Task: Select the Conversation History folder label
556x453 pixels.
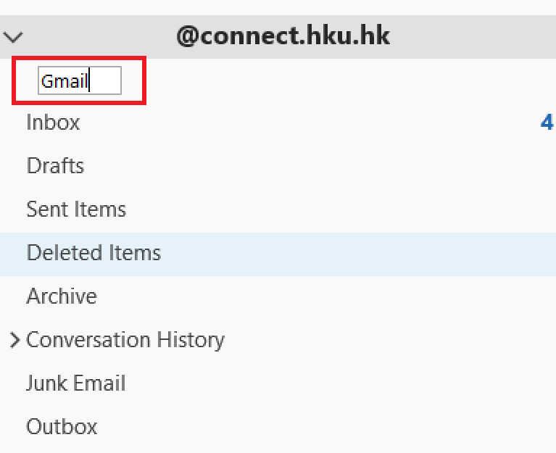Action: [x=125, y=340]
